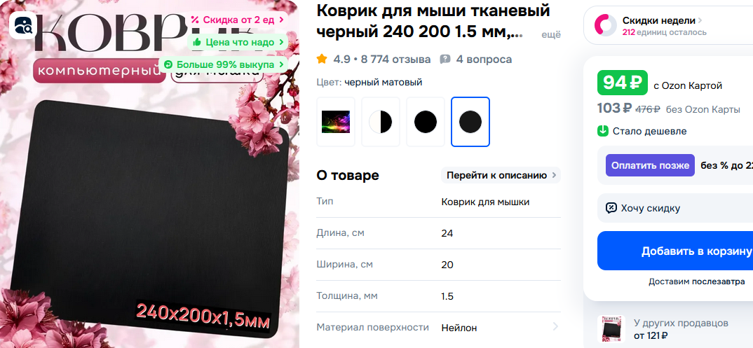Click the Хочу скидку percent bubble icon

click(x=611, y=208)
